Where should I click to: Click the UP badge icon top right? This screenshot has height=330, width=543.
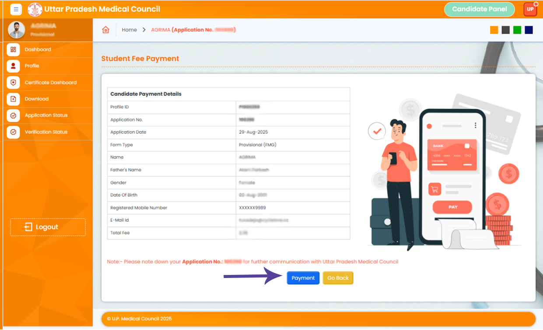click(530, 9)
